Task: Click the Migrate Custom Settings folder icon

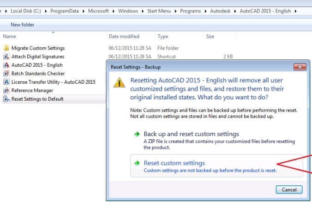Action: (x=6, y=48)
